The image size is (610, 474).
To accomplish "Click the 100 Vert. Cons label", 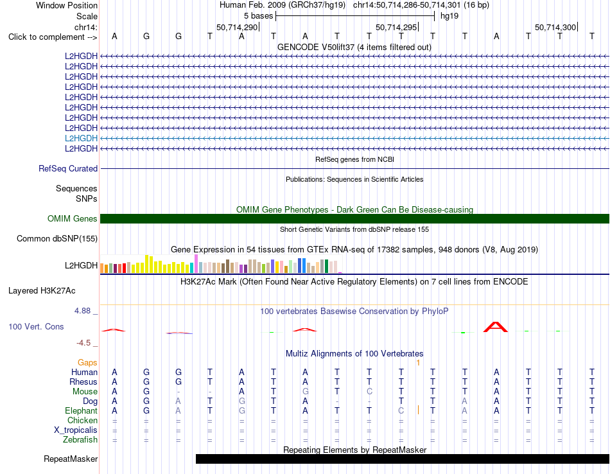I will (36, 326).
